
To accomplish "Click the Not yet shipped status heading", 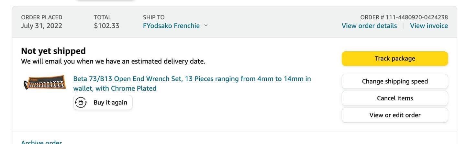I will (x=53, y=51).
